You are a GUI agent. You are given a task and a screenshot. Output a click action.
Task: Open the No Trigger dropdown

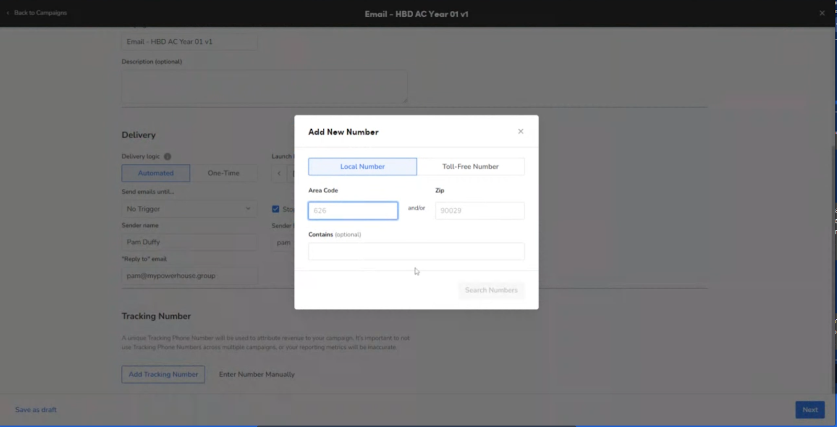[x=189, y=209]
